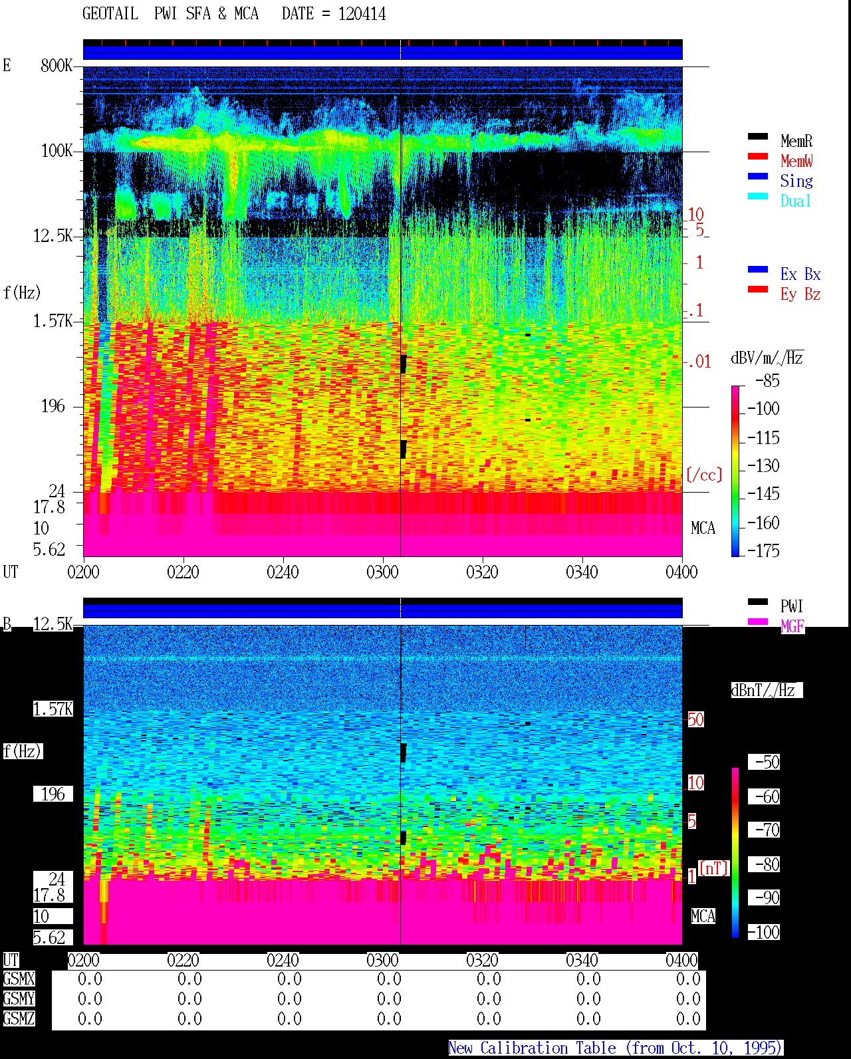
Task: Click the black PWI legend swatch
Action: [758, 602]
